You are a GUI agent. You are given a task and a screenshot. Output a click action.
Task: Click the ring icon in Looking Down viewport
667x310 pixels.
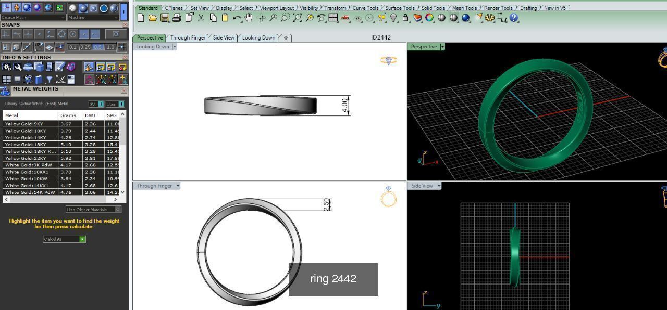tap(389, 60)
